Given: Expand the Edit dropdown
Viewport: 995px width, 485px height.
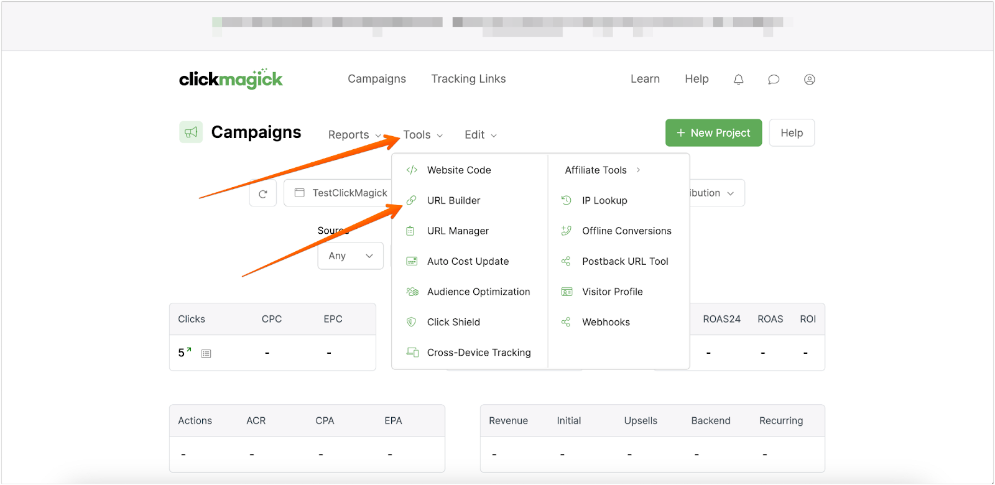Looking at the screenshot, I should [x=481, y=135].
